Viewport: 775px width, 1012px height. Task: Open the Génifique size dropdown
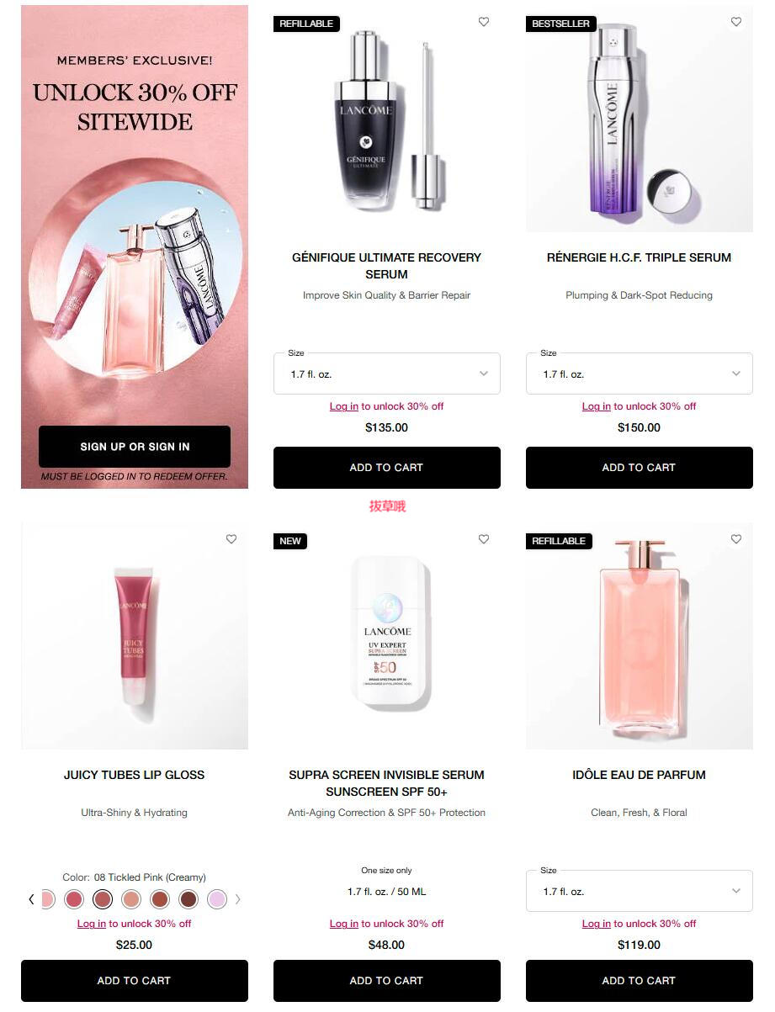(387, 374)
